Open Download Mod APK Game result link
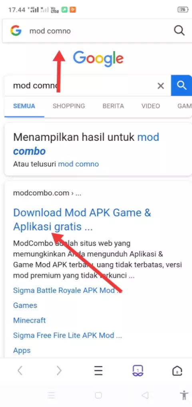The height and width of the screenshot is (407, 192). pos(82,220)
